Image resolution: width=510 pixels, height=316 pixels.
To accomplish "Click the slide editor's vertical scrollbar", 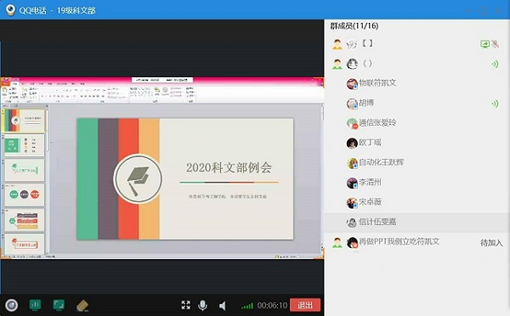I will coord(322,178).
